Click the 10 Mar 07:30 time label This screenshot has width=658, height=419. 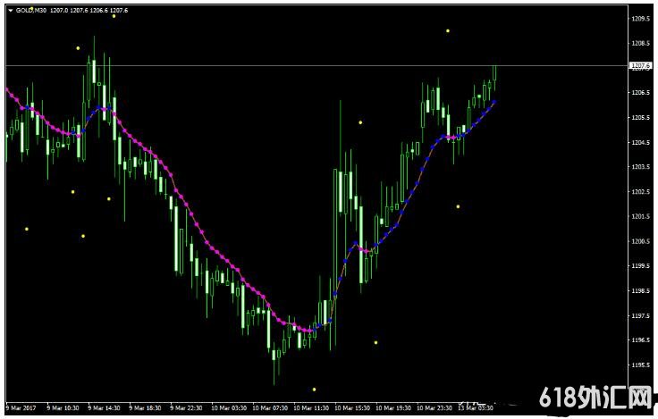pos(269,407)
